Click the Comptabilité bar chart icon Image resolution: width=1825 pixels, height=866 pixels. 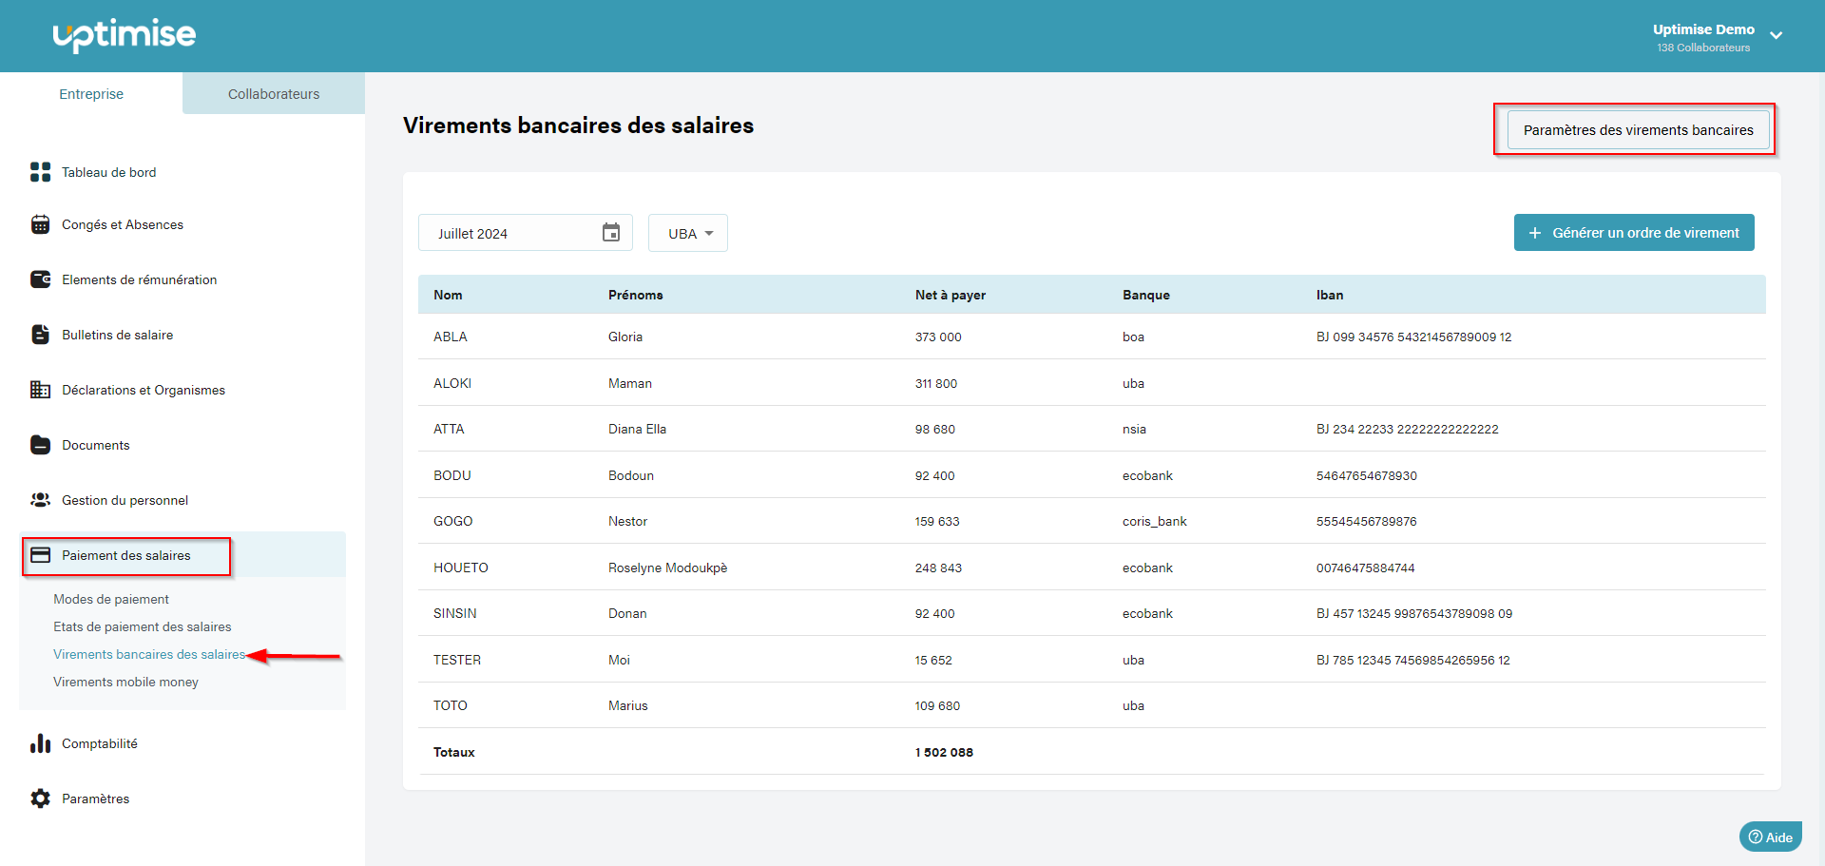[40, 743]
